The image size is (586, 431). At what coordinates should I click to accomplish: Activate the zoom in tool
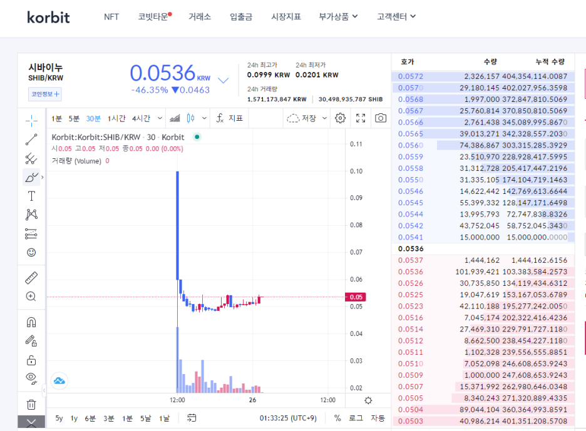(31, 297)
